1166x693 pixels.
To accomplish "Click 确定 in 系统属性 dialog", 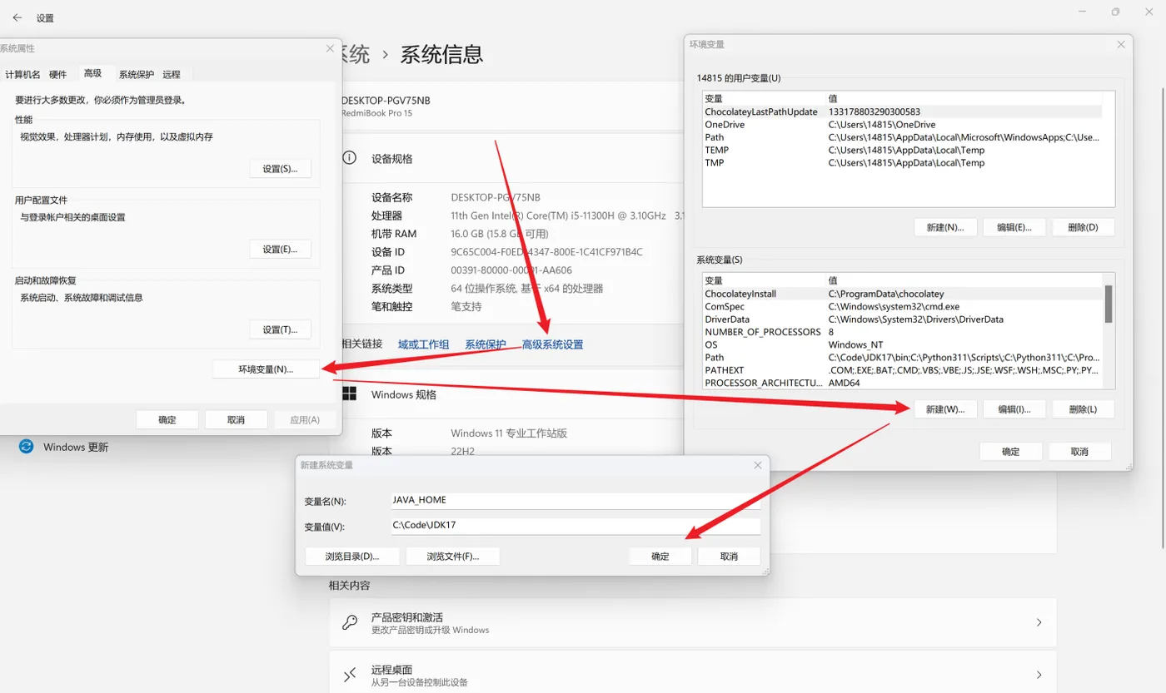I will click(167, 419).
